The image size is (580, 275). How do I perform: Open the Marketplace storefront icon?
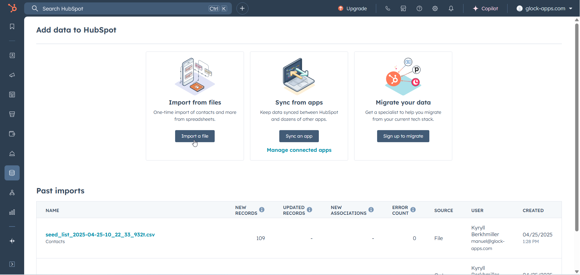tap(403, 8)
